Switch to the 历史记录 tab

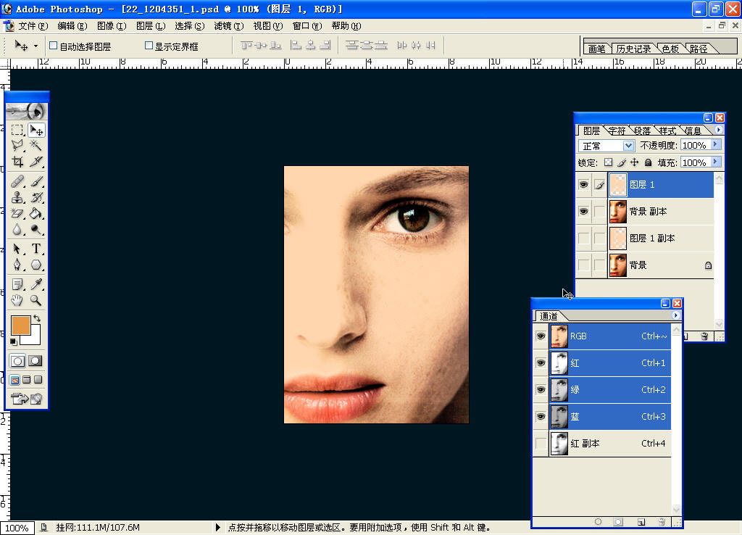[x=633, y=49]
